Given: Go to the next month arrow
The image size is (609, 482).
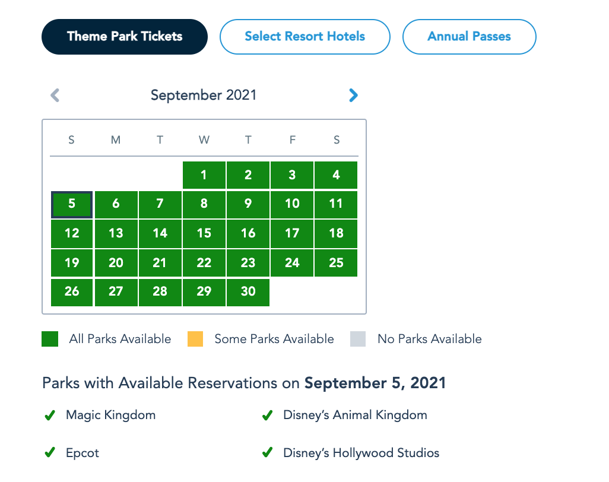Looking at the screenshot, I should tap(353, 95).
